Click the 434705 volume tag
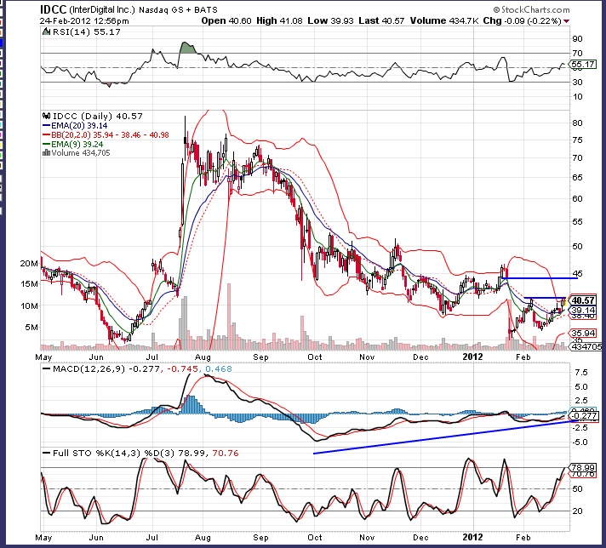606x548 pixels. coord(586,346)
